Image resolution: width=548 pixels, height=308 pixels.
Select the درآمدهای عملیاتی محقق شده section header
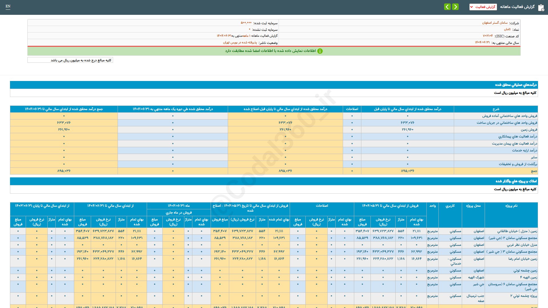click(x=516, y=85)
